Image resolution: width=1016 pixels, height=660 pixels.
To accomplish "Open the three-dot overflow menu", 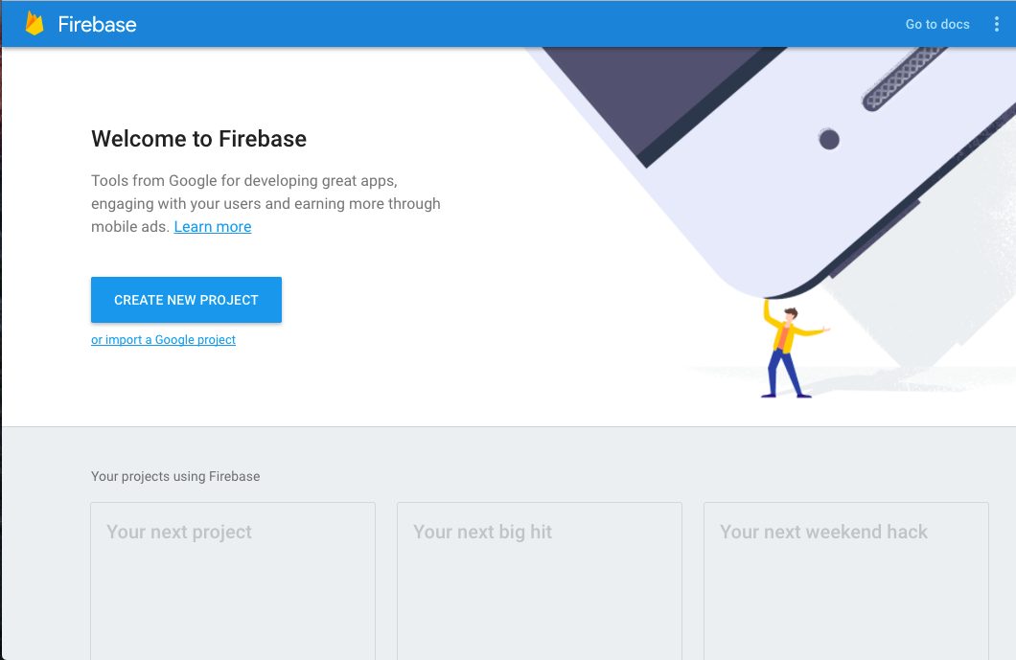I will pos(996,24).
